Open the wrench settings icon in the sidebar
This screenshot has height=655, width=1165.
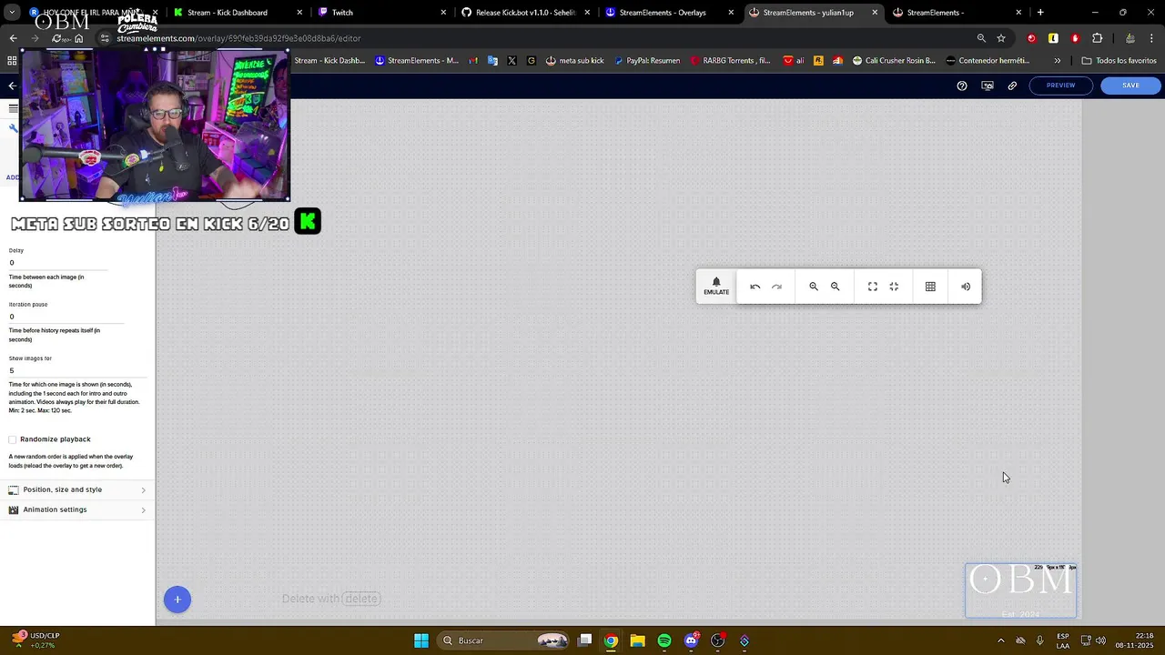[x=13, y=128]
